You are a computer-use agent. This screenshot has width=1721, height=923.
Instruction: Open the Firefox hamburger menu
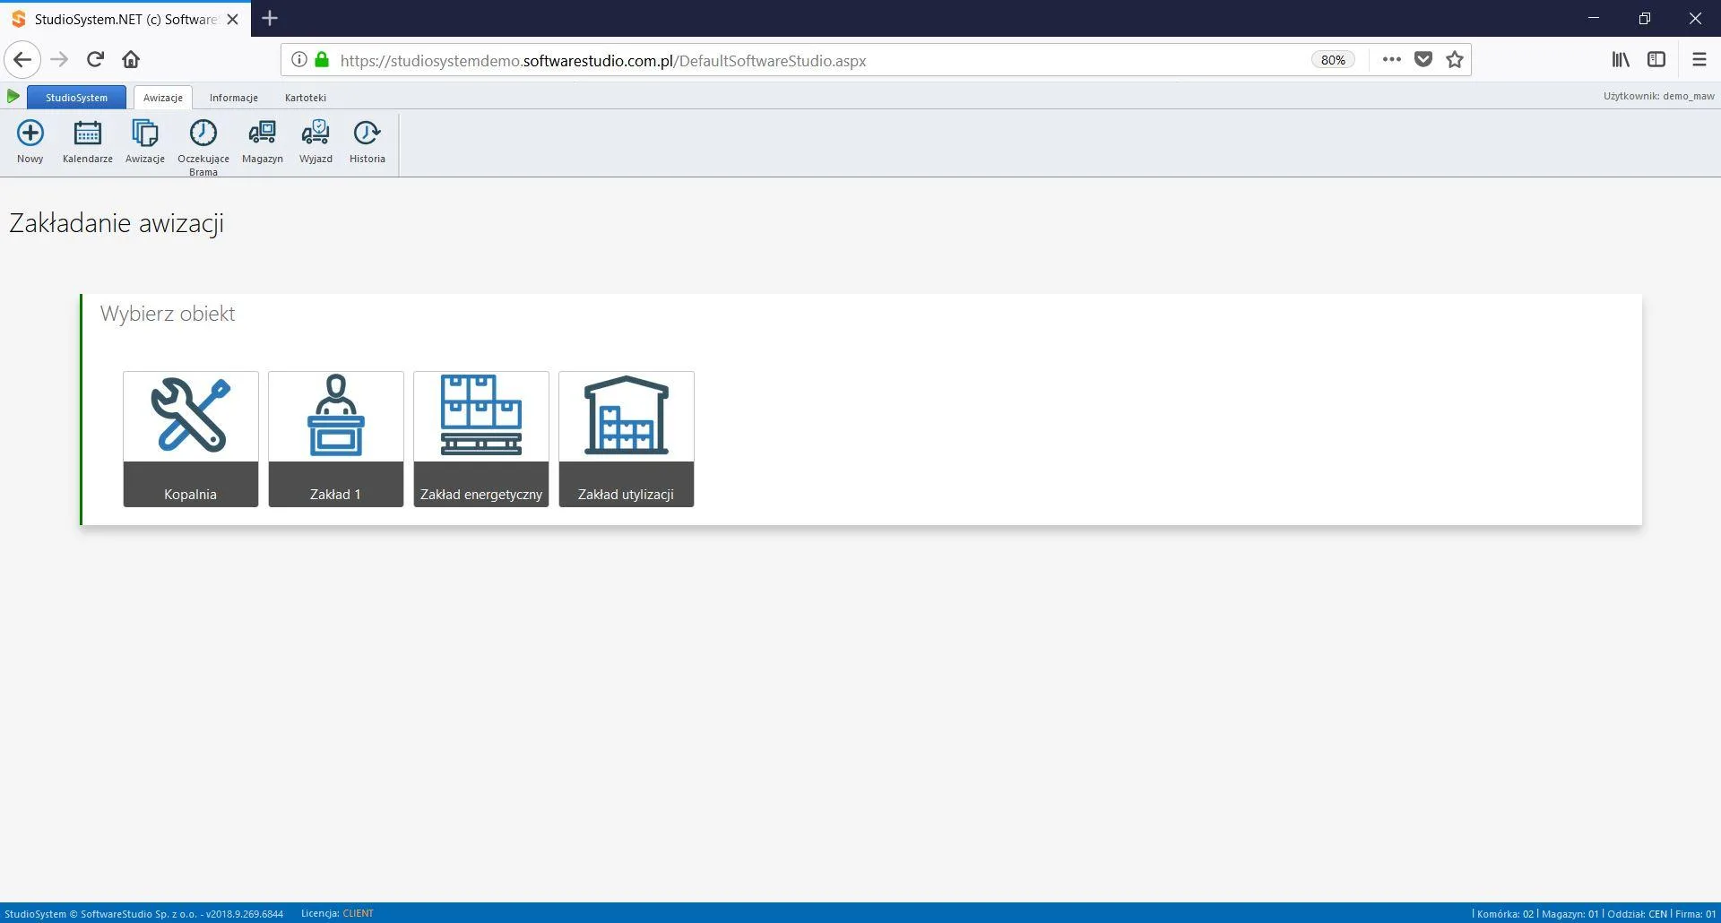tap(1699, 60)
